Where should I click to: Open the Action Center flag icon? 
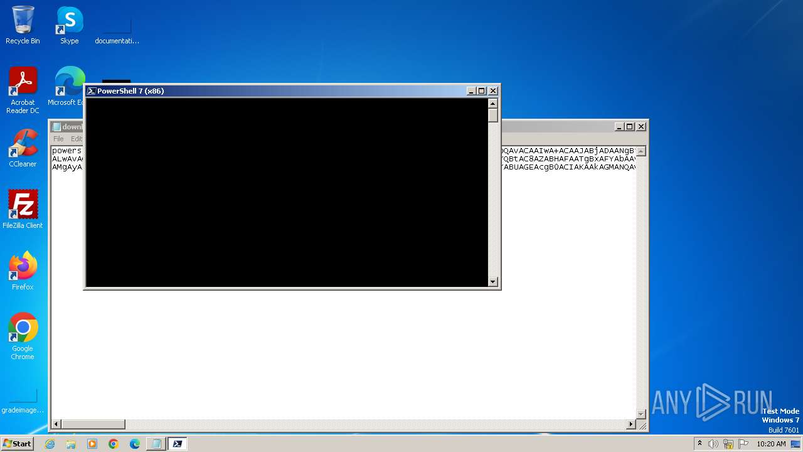[743, 444]
